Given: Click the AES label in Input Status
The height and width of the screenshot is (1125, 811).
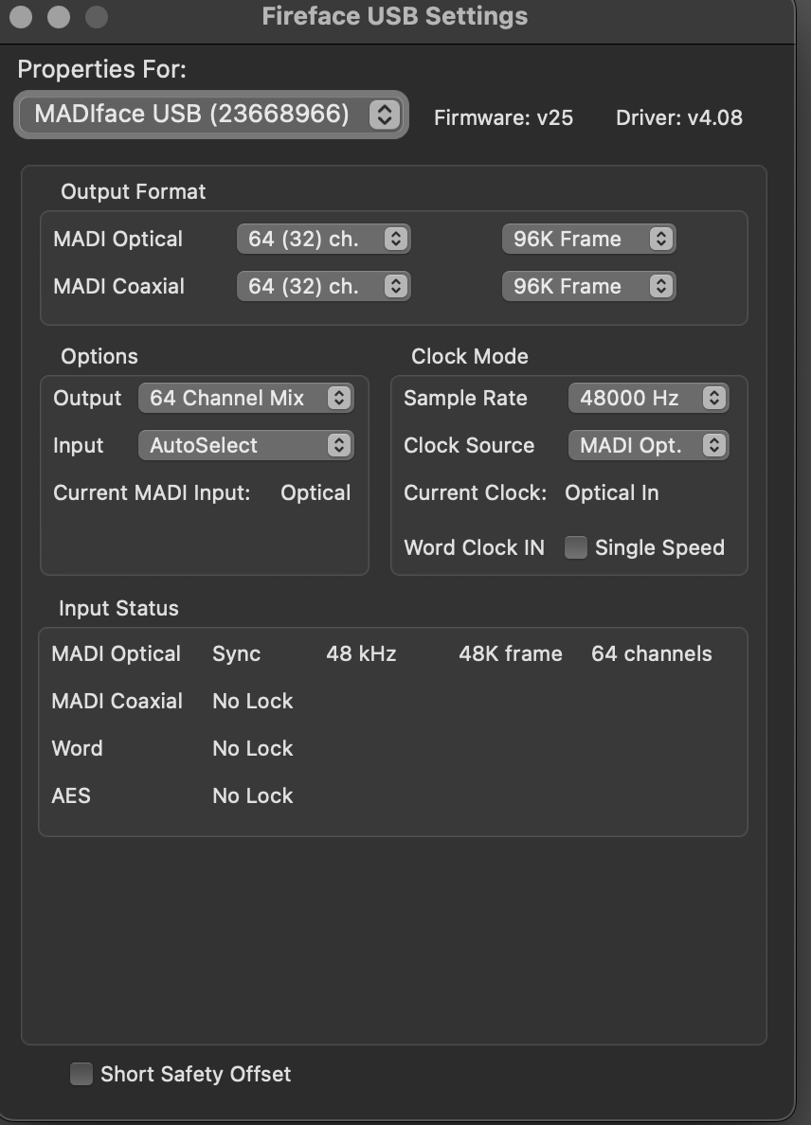Looking at the screenshot, I should coord(71,795).
